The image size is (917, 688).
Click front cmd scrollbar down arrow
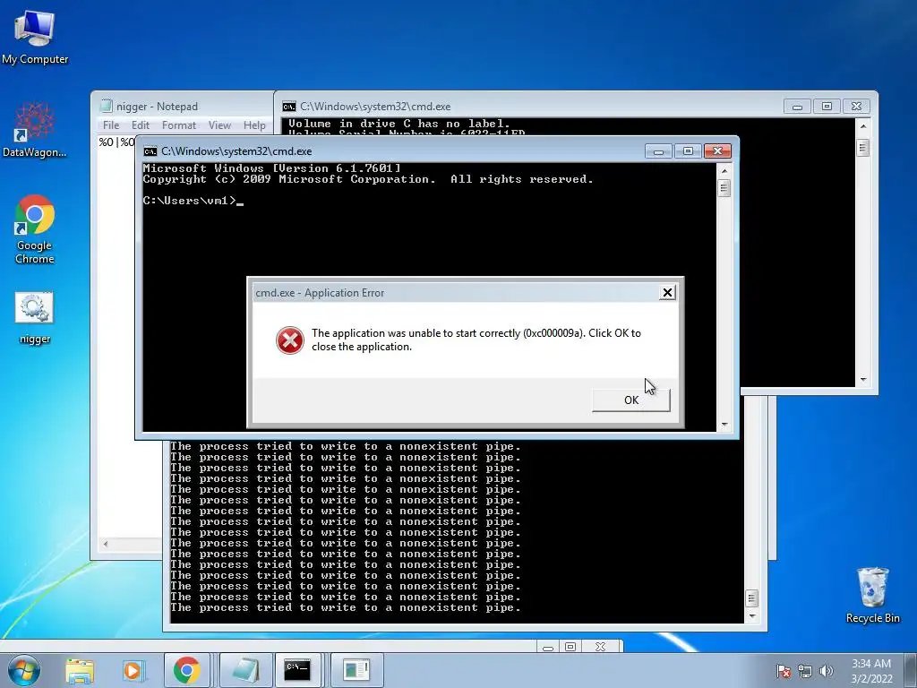pyautogui.click(x=724, y=425)
